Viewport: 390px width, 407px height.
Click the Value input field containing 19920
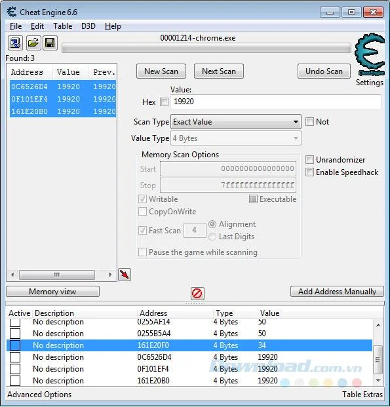pos(276,102)
